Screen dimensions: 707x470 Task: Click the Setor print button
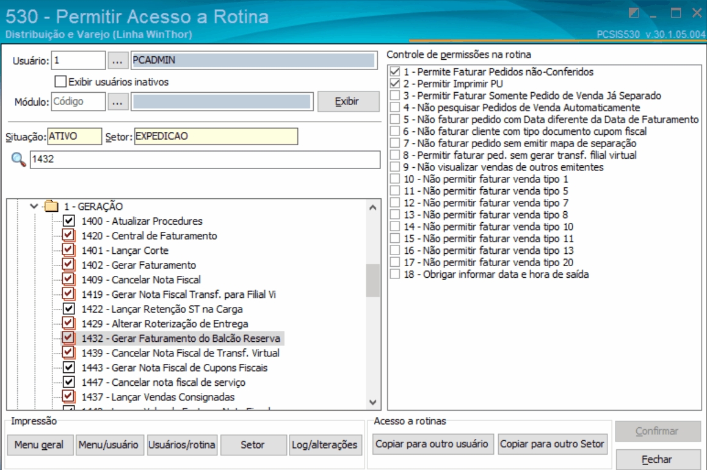253,445
